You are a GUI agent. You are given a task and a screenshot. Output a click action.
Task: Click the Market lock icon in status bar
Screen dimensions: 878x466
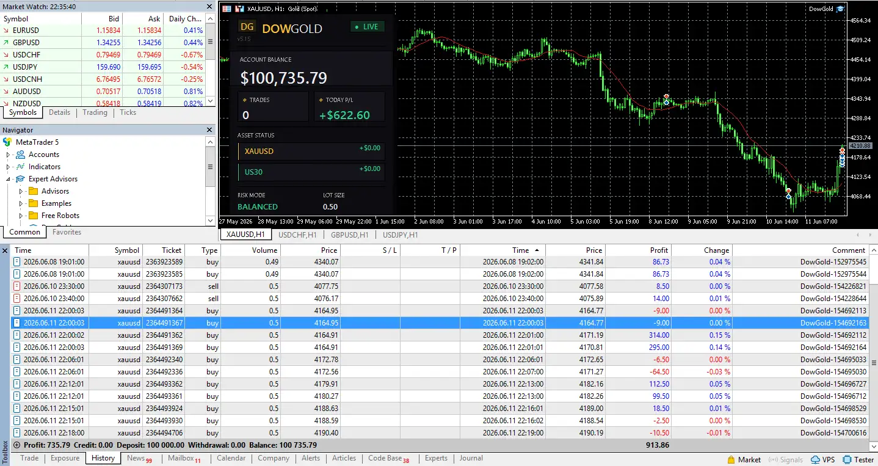click(731, 459)
